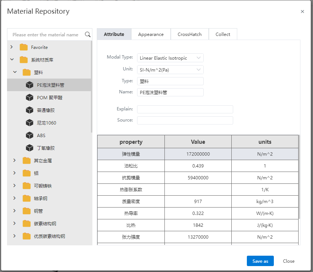Expand the 轴承钢 folder chevron
The image size is (313, 272).
click(x=14, y=198)
